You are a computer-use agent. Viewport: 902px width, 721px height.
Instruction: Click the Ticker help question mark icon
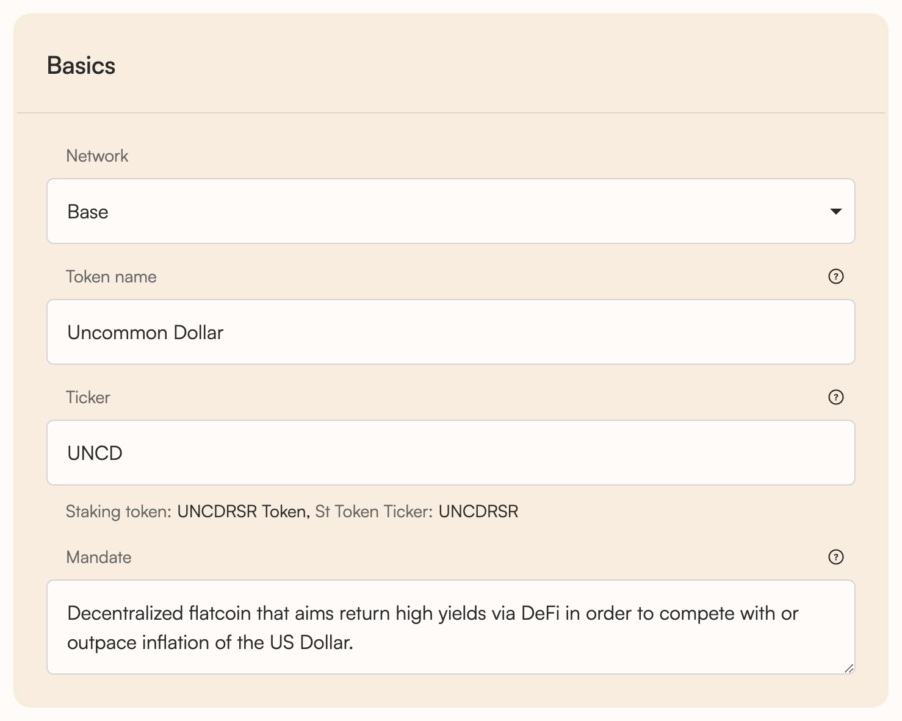[x=835, y=397]
